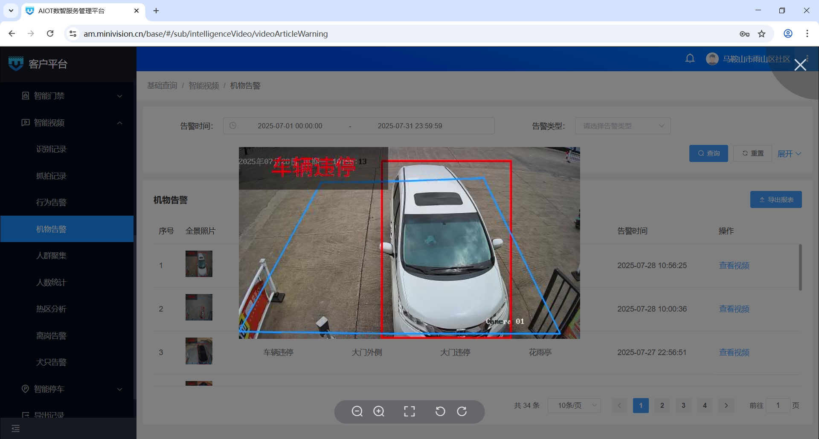Click the 查询 search button
Screen dimensions: 819x439
(x=709, y=153)
